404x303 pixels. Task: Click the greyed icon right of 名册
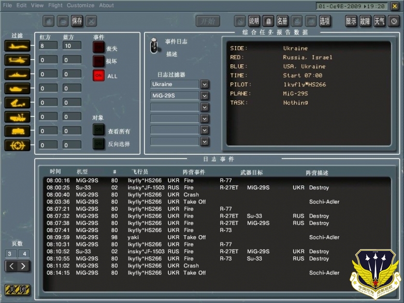(297, 21)
